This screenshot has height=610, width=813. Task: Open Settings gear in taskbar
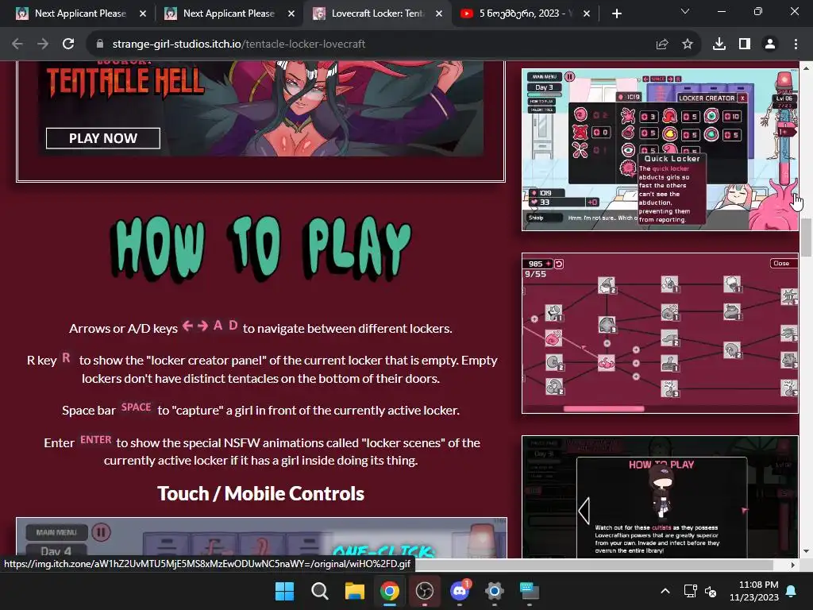[494, 591]
